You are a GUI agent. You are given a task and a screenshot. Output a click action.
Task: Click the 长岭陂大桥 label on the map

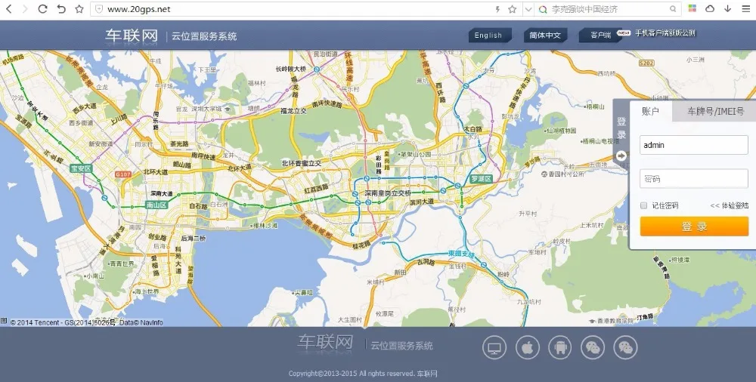point(291,69)
